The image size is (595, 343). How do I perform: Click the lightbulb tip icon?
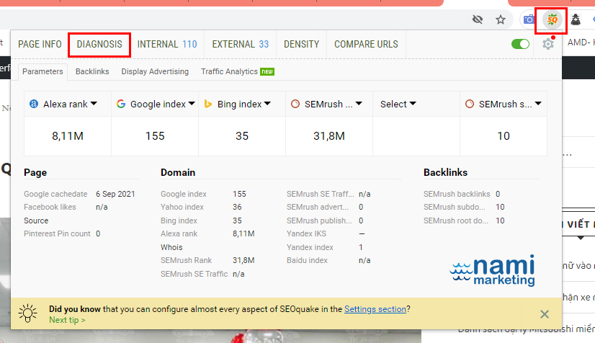click(x=27, y=313)
